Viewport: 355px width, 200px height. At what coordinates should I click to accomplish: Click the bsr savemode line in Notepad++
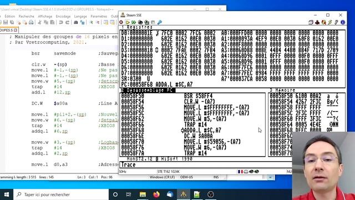[x=54, y=53]
